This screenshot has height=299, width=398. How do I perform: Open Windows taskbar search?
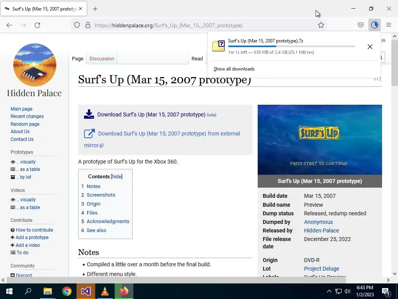pyautogui.click(x=28, y=291)
